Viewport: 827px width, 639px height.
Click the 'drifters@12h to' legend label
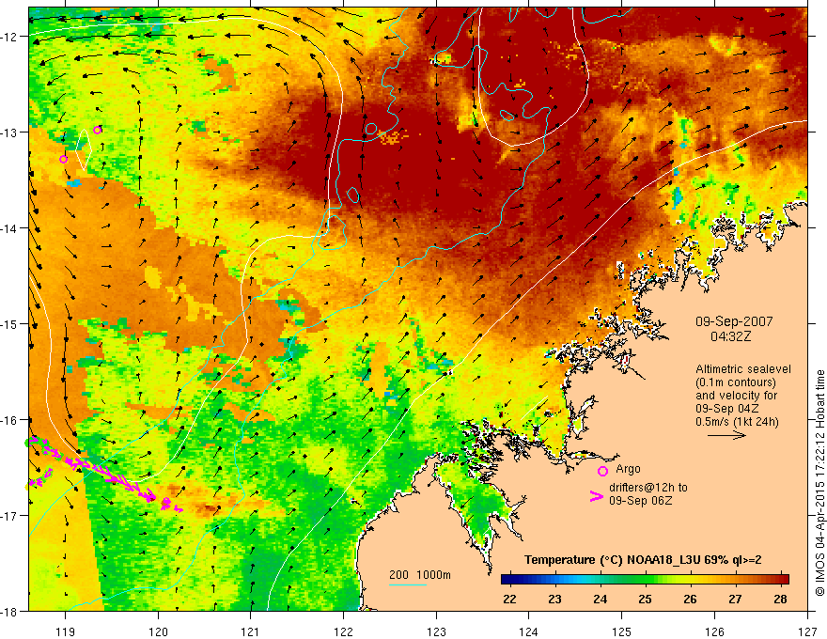[648, 487]
